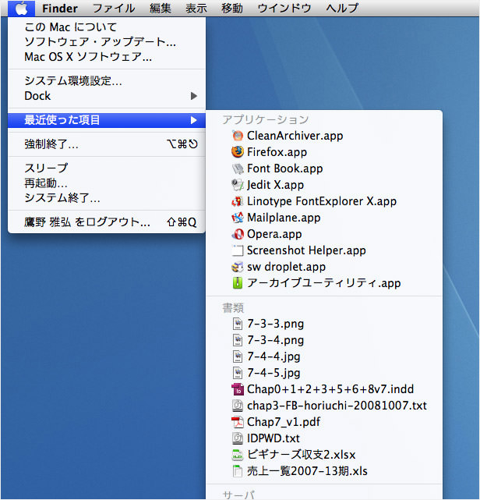Image resolution: width=480 pixels, height=500 pixels.
Task: Choose スリープ menu item
Action: click(107, 168)
